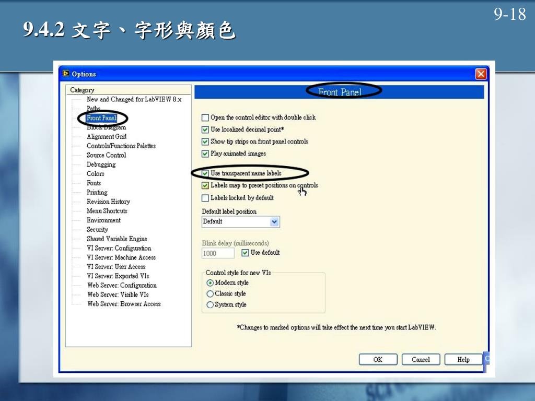Open VI Server: Configuration
Screen dimensions: 535x401
click(x=119, y=248)
